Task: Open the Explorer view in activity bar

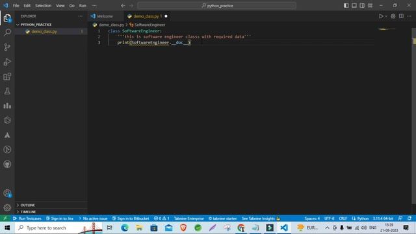Action: 7,18
